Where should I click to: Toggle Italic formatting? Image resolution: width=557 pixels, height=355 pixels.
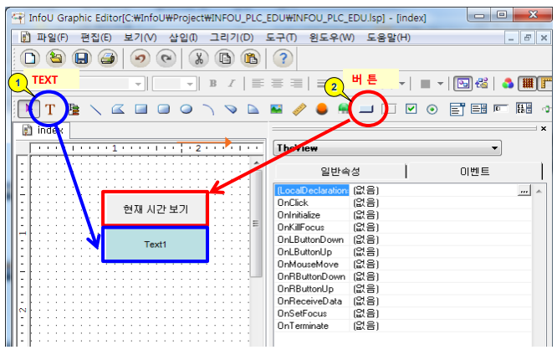tap(232, 83)
